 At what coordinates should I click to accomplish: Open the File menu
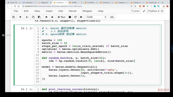point(16,11)
